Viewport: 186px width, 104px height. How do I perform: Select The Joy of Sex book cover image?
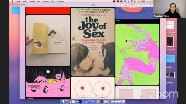(x=93, y=42)
